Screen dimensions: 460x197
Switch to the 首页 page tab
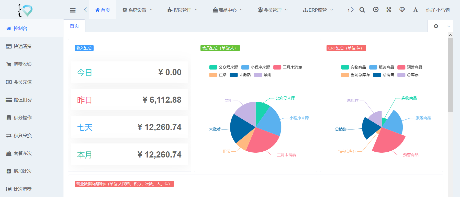(x=74, y=26)
